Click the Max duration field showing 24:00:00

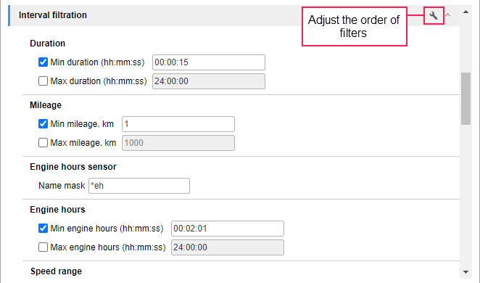coord(209,81)
